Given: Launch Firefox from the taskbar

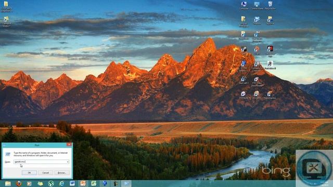Looking at the screenshot, I should (x=19, y=183).
